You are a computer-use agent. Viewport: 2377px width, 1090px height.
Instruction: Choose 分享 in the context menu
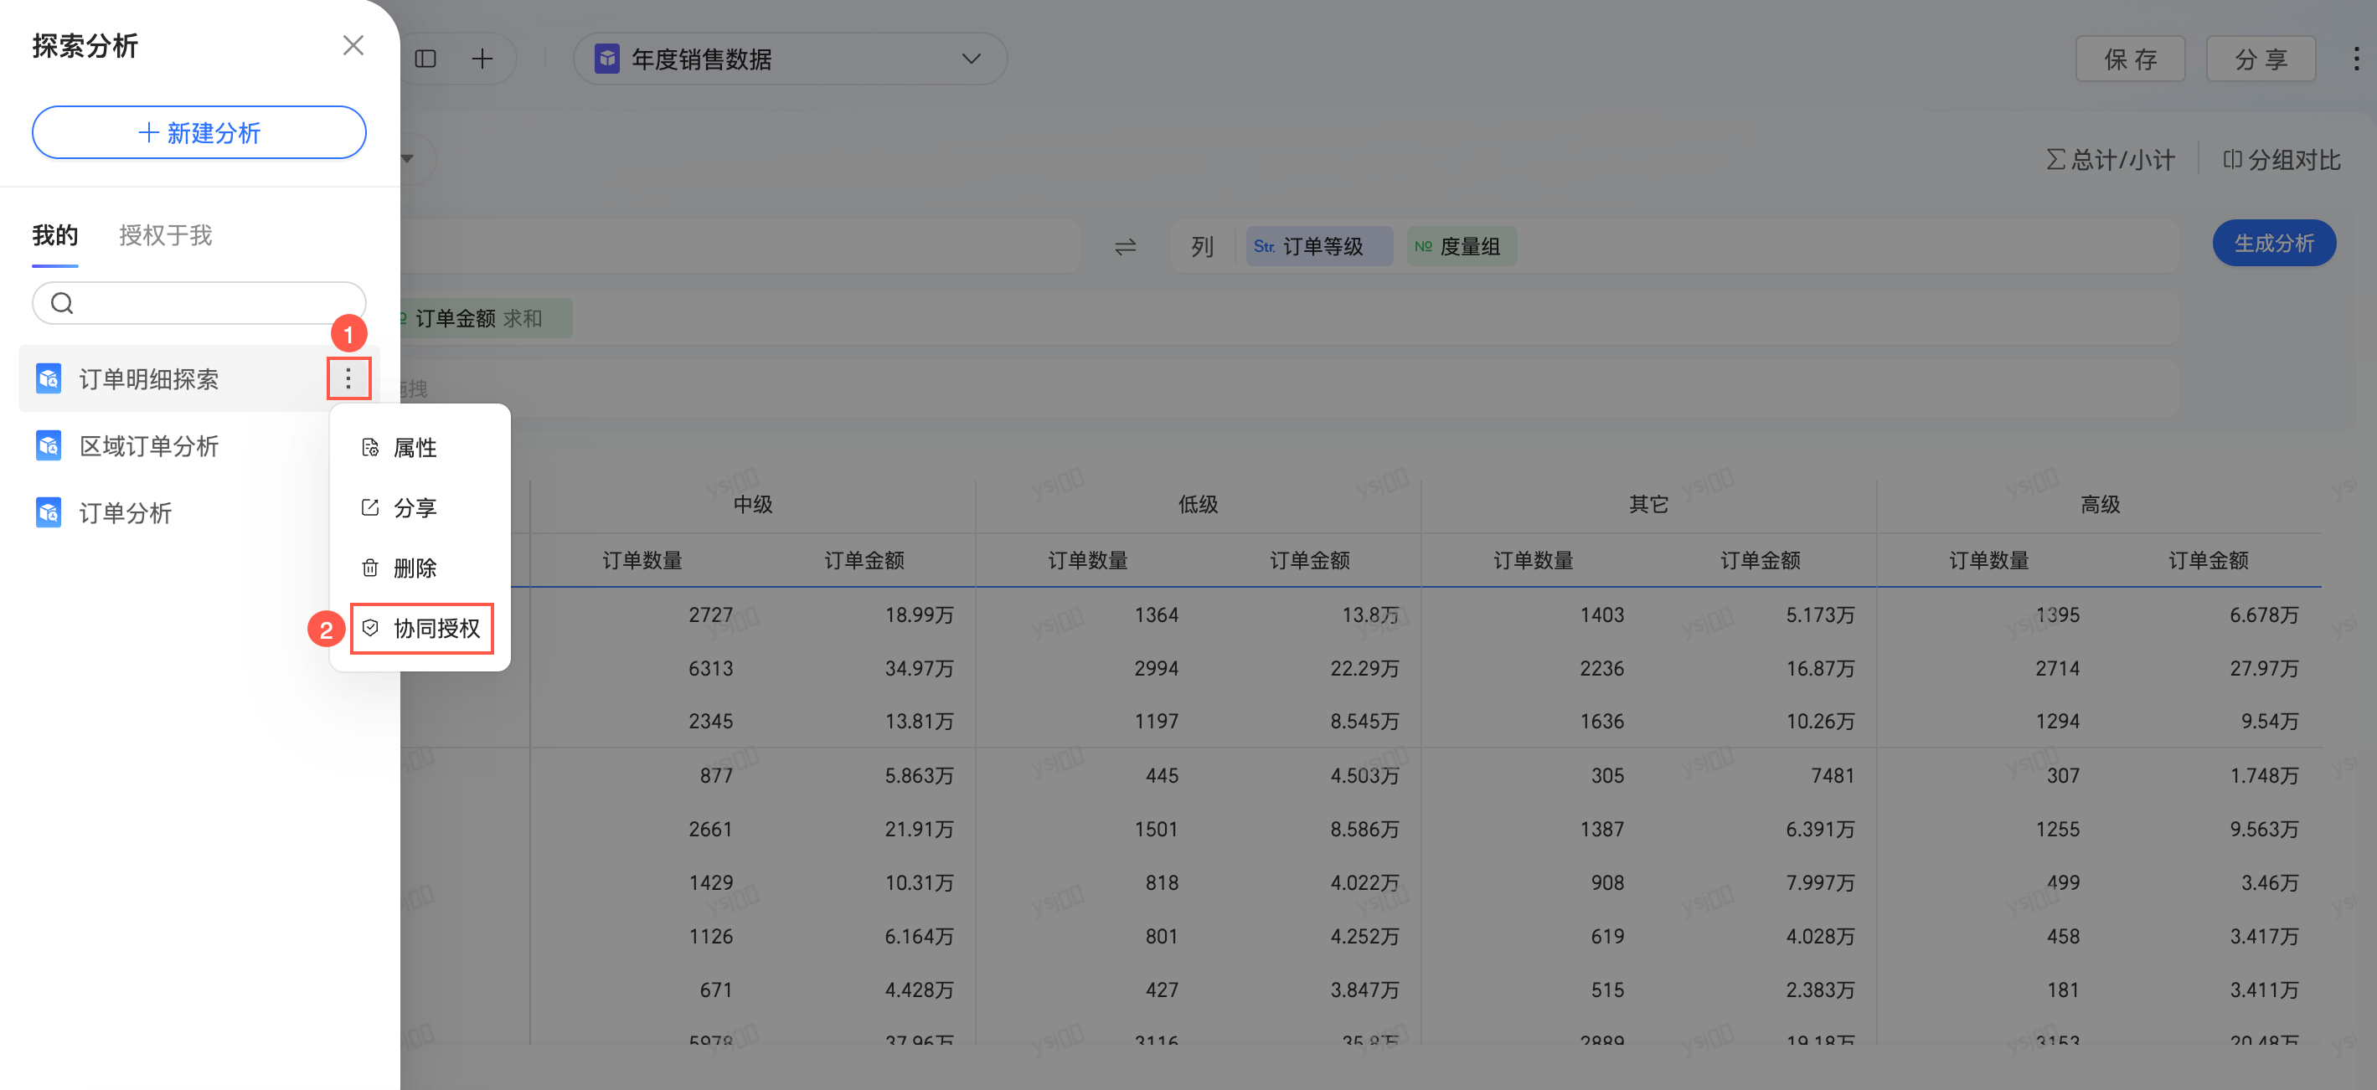pyautogui.click(x=415, y=507)
